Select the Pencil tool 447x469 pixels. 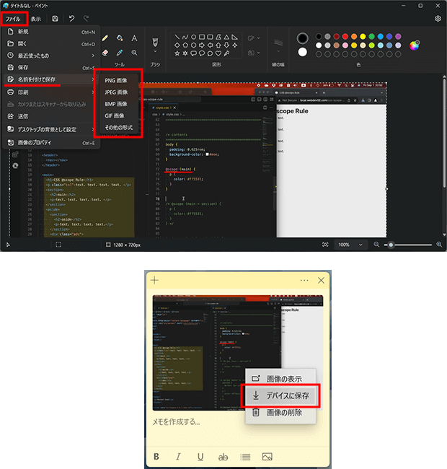point(105,38)
